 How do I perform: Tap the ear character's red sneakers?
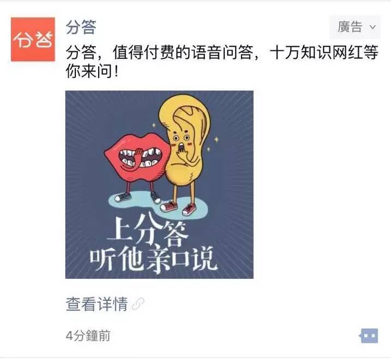[178, 208]
